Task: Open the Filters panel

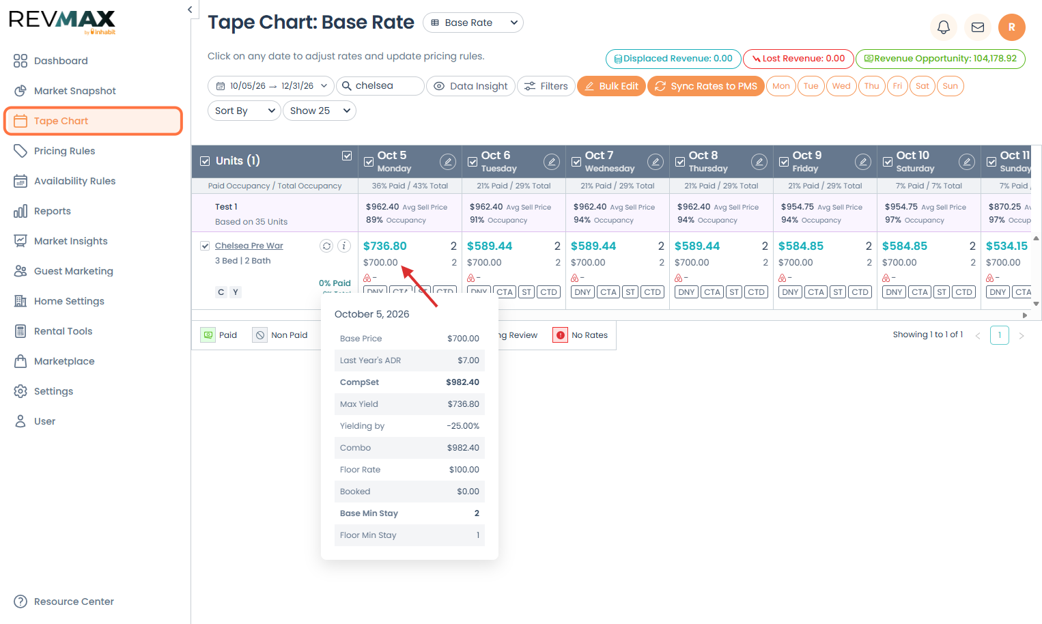Action: (546, 86)
